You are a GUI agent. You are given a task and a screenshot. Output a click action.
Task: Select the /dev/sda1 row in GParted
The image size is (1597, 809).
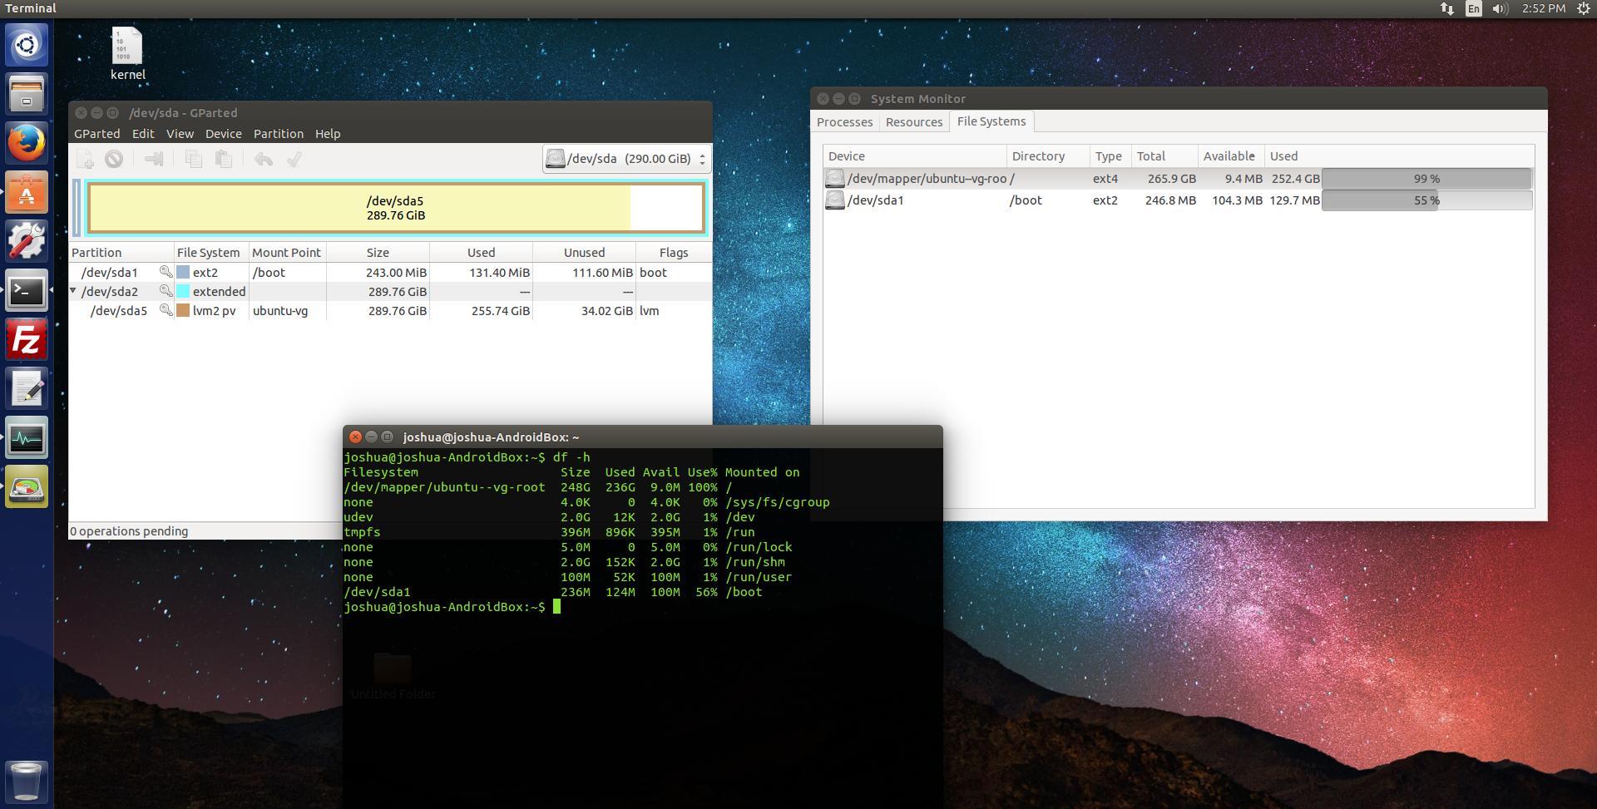click(x=390, y=272)
